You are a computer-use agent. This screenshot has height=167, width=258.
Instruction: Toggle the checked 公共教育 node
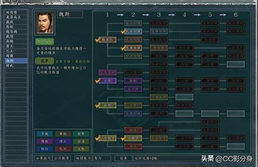[107, 138]
